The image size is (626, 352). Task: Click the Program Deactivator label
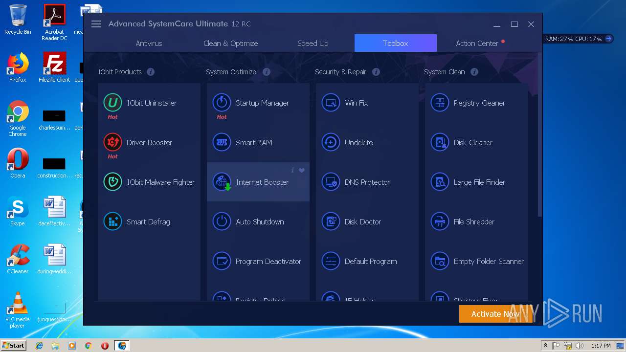click(x=268, y=261)
